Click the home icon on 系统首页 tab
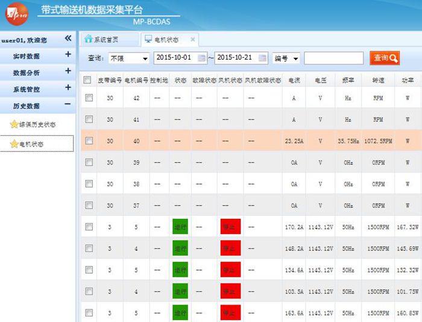The image size is (422, 322). [89, 39]
